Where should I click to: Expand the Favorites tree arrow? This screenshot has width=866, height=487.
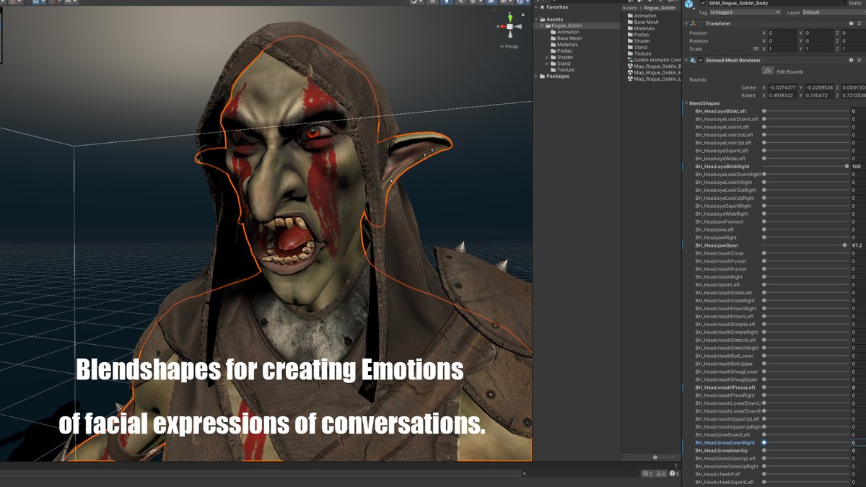pyautogui.click(x=536, y=7)
